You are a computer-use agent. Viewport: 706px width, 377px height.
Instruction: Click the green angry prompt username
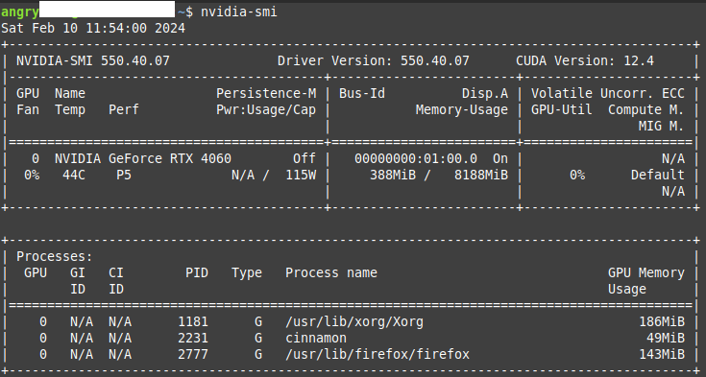20,12
